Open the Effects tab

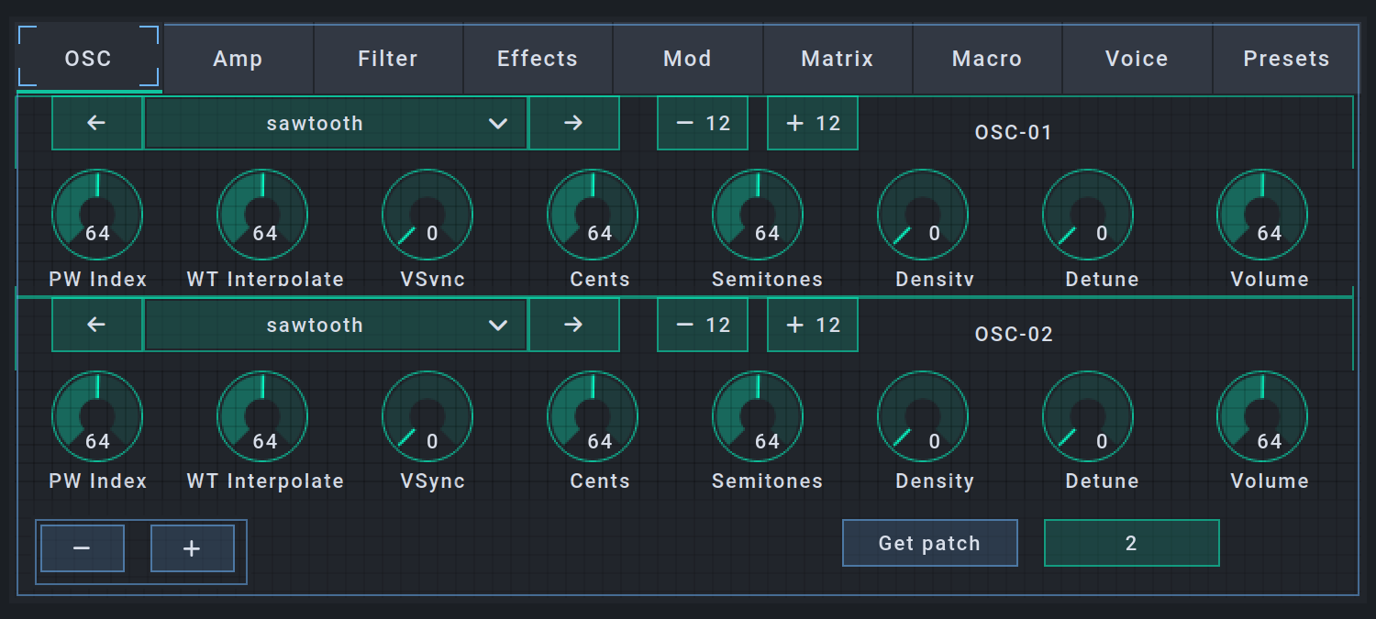click(538, 59)
